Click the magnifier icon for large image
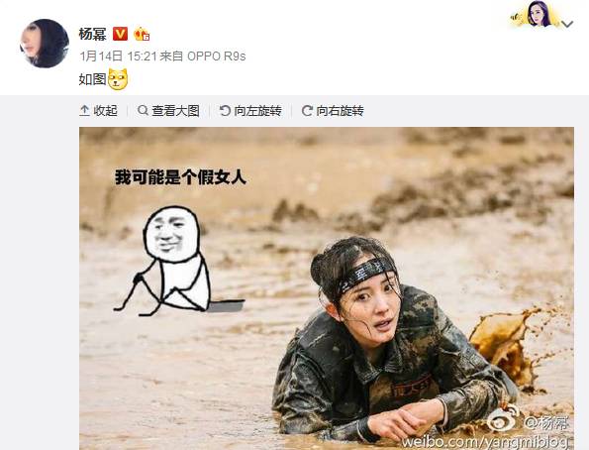 [143, 111]
